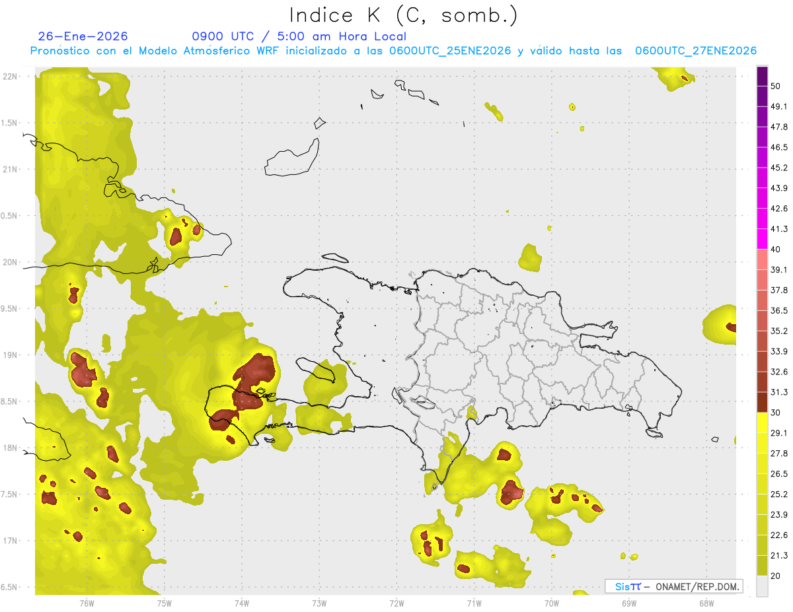Click the "21N" latitude axis label
This screenshot has width=793, height=612.
(10, 169)
